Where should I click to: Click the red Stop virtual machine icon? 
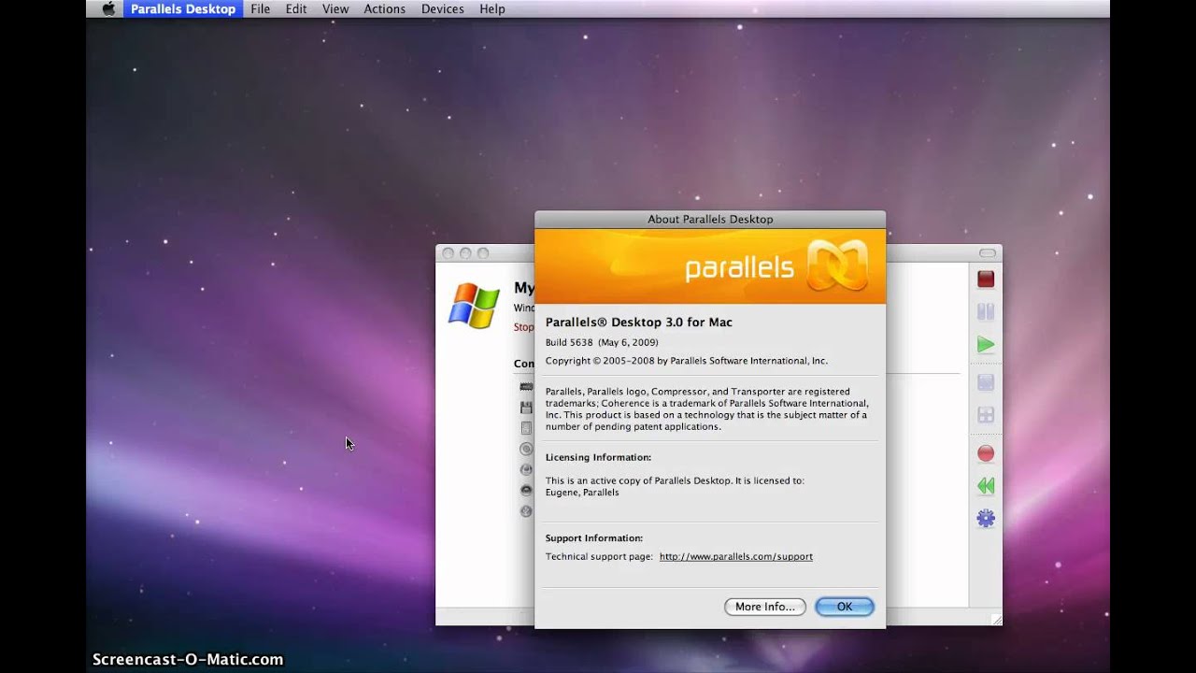point(986,279)
